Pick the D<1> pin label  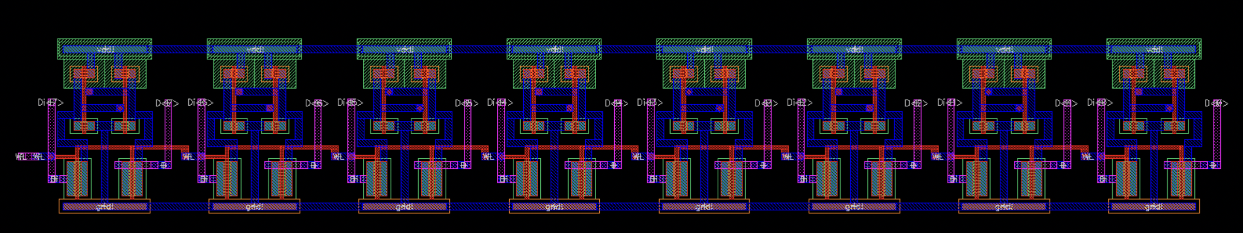(x=1066, y=104)
